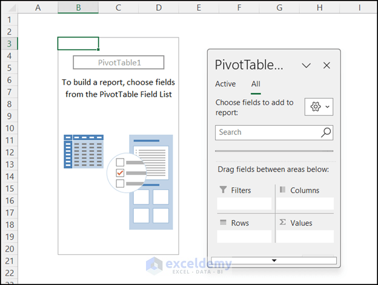Click the Values sigma icon
Image resolution: width=378 pixels, height=285 pixels.
282,222
